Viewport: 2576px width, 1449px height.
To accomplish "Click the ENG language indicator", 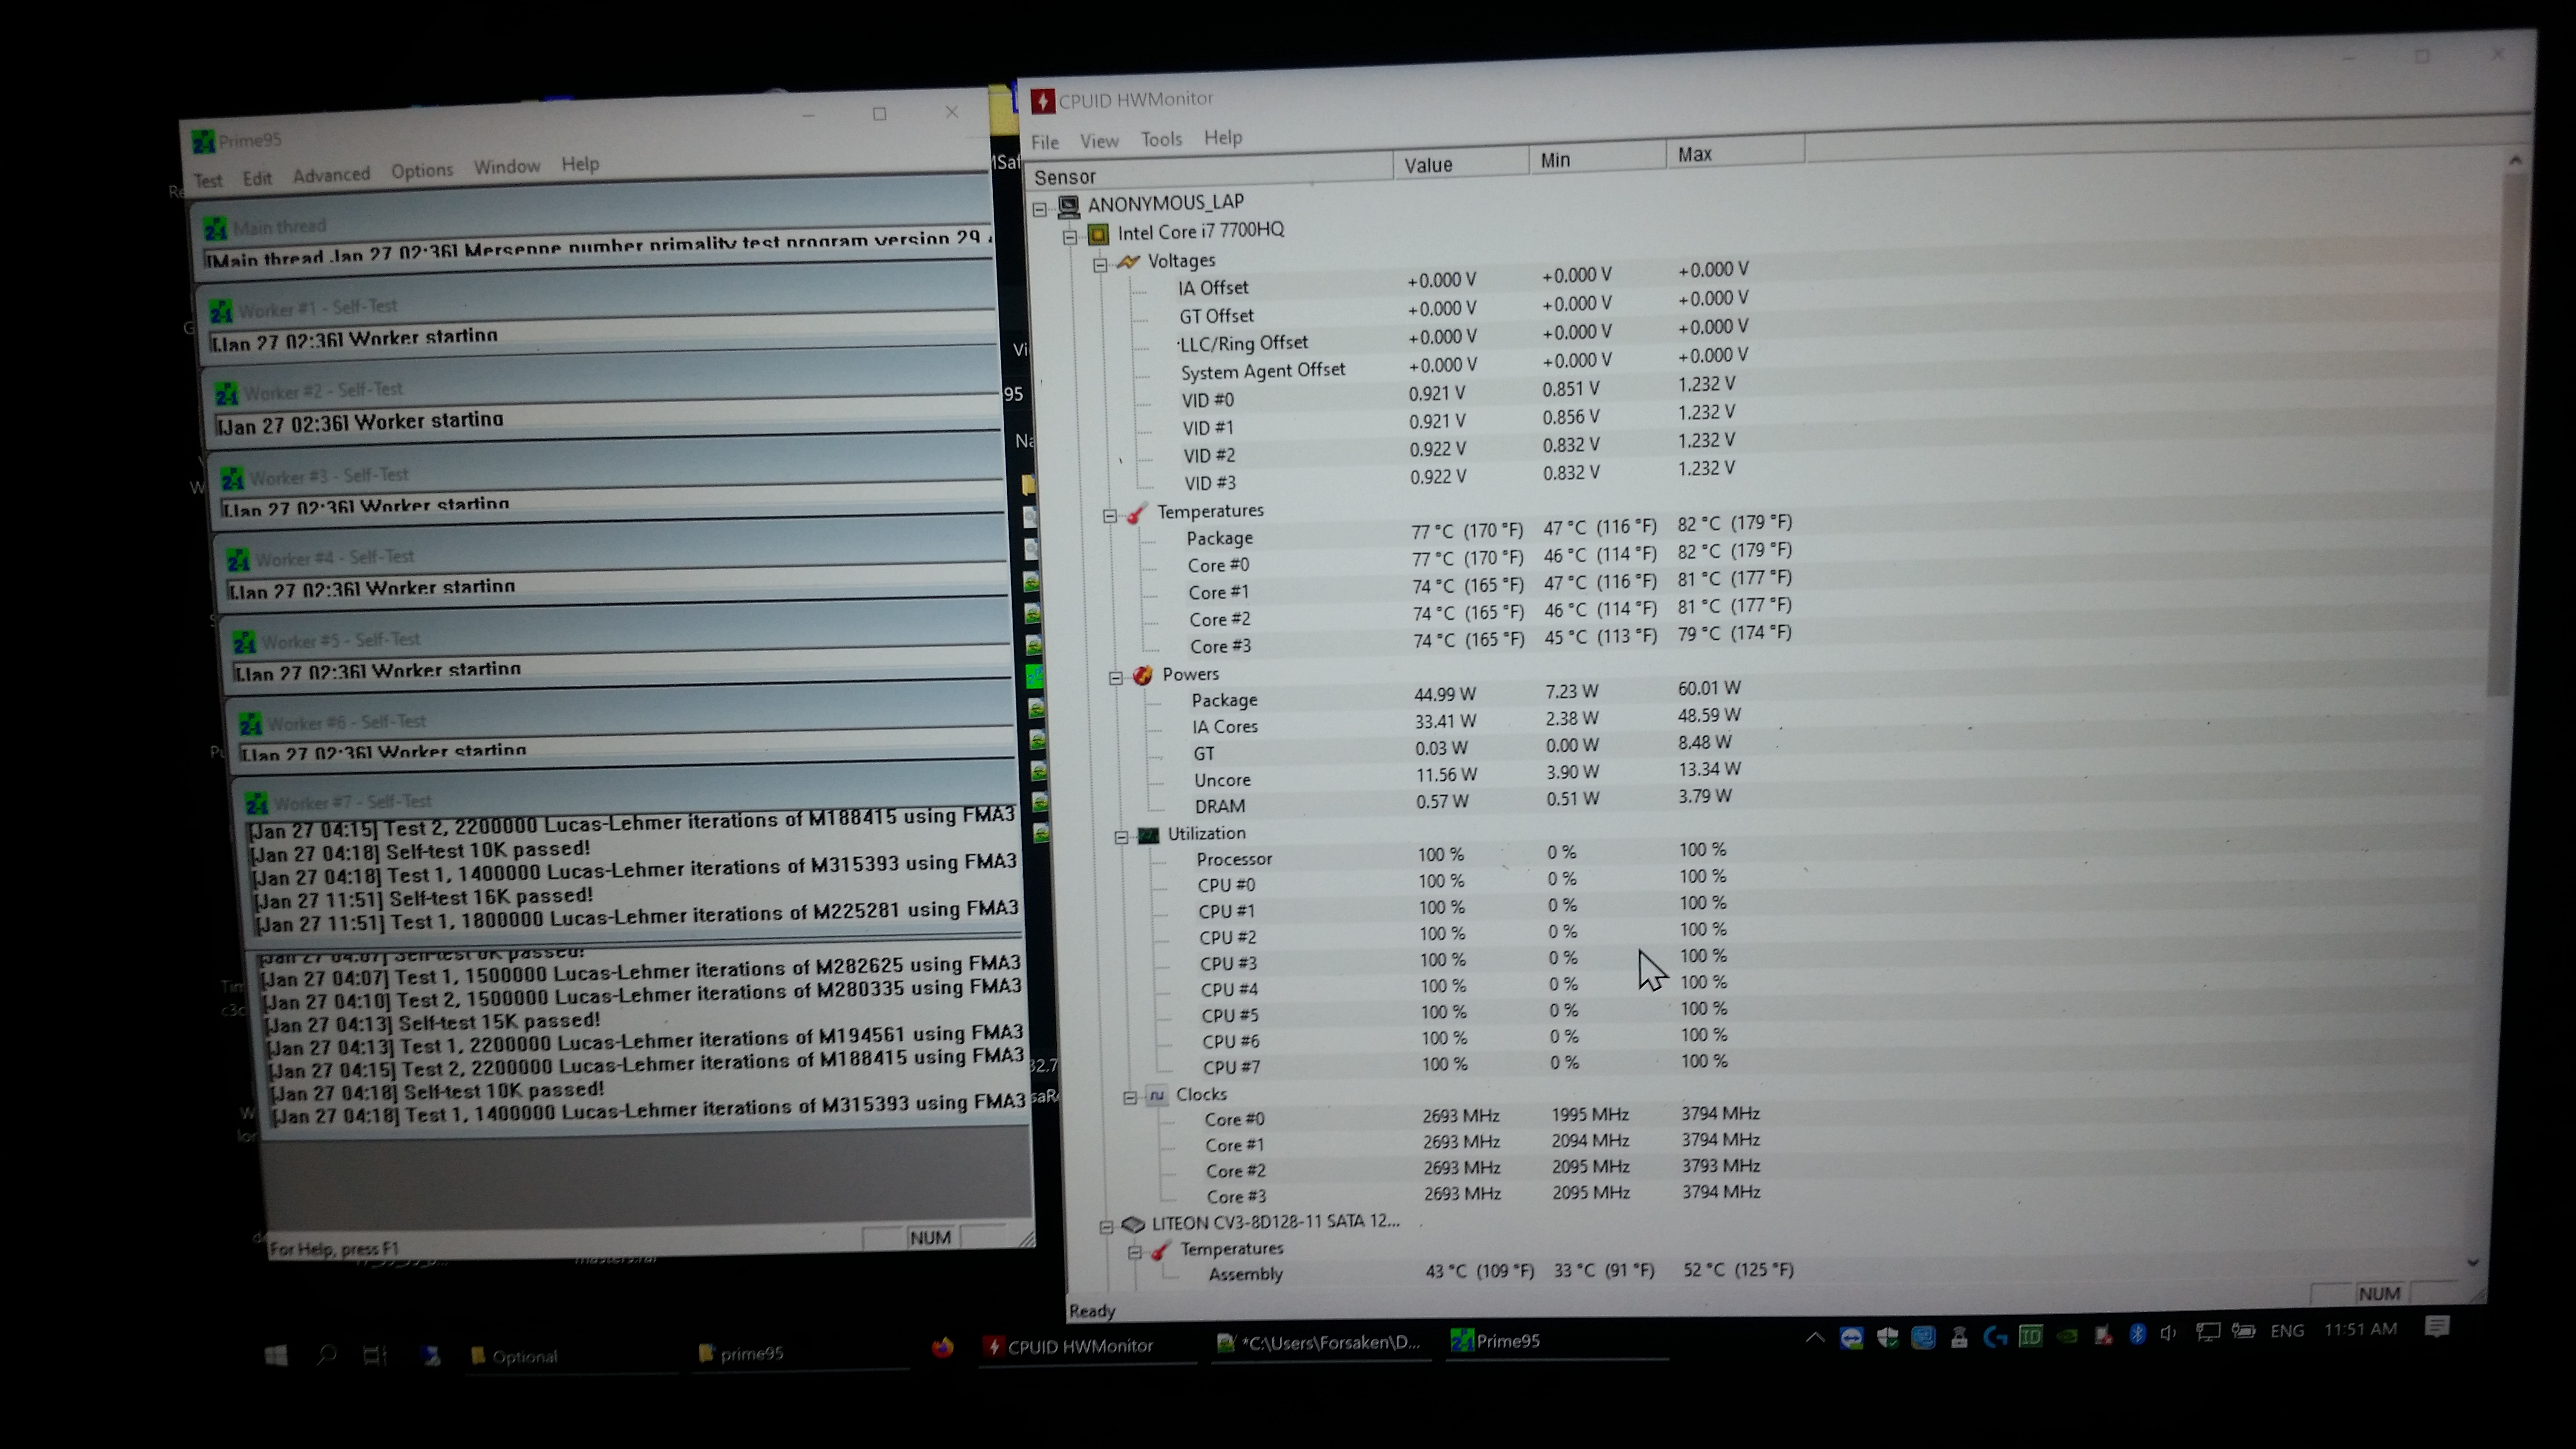I will tap(2287, 1330).
